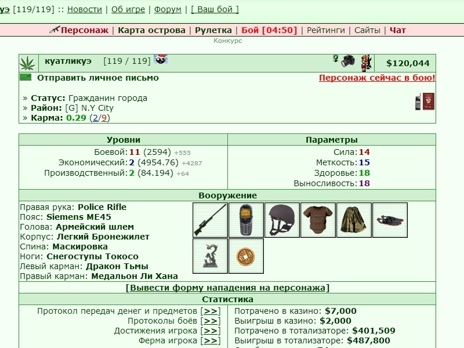The image size is (464, 348).
Task: Open the Siemens ME45 phone thumbnail
Action: tap(246, 220)
